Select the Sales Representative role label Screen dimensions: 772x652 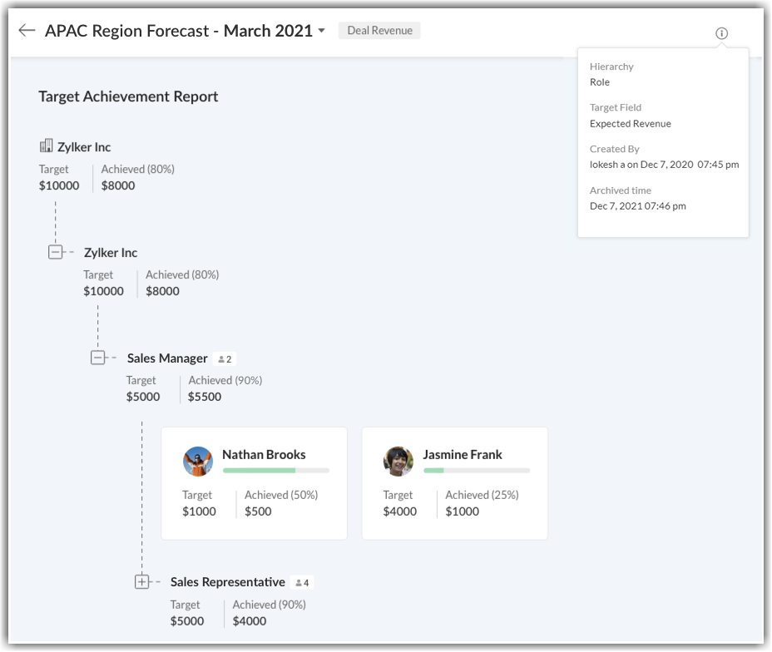point(228,582)
